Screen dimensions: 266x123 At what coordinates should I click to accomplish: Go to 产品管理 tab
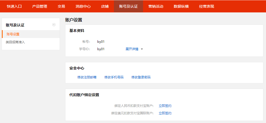pyautogui.click(x=39, y=6)
